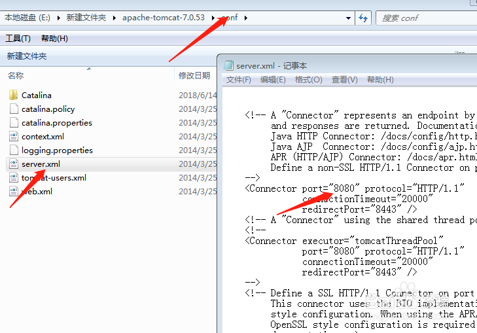The height and width of the screenshot is (333, 477).
Task: Expand the arrow after conf breadcrumb
Action: [246, 18]
